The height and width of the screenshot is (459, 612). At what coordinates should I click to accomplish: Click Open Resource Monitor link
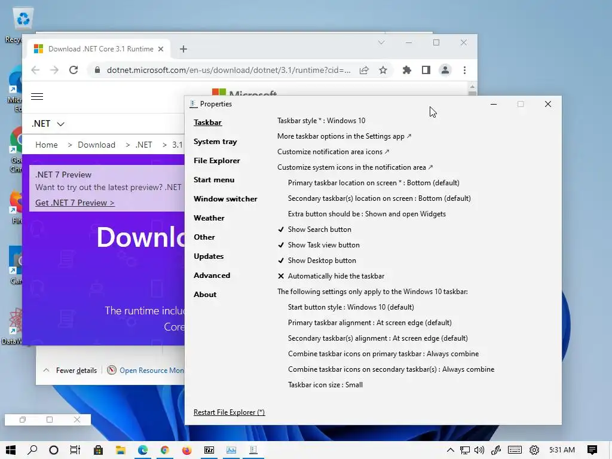[151, 371]
